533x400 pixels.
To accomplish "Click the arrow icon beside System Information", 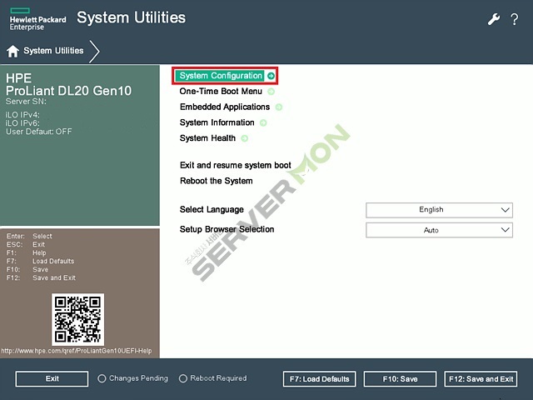I will point(263,122).
